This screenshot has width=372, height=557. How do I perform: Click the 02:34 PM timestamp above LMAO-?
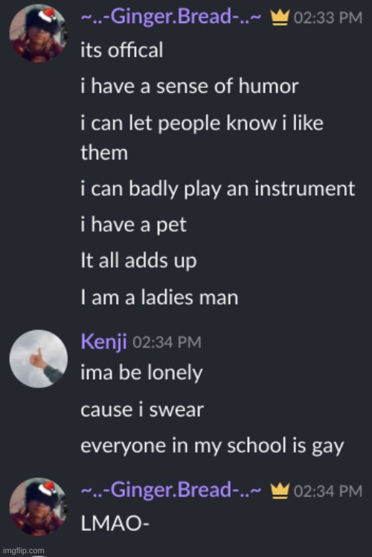tap(328, 491)
